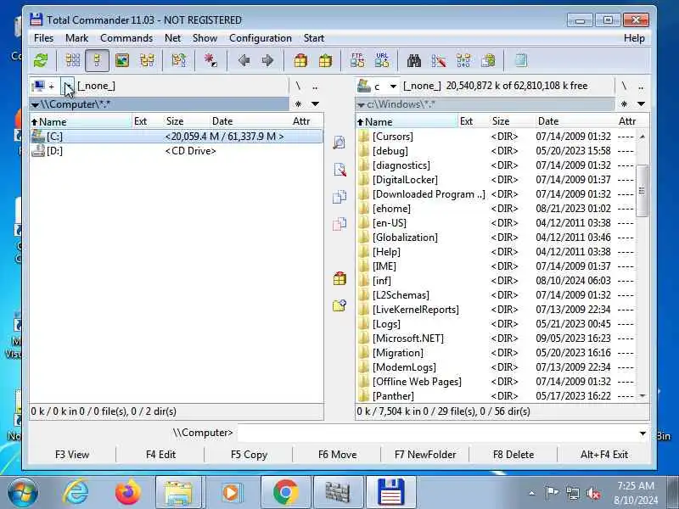The image size is (679, 509).
Task: Open the Help menu
Action: pos(634,38)
